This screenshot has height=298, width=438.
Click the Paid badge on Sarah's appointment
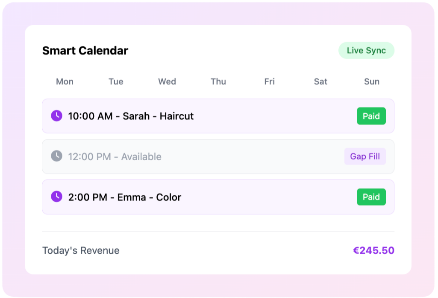point(371,116)
